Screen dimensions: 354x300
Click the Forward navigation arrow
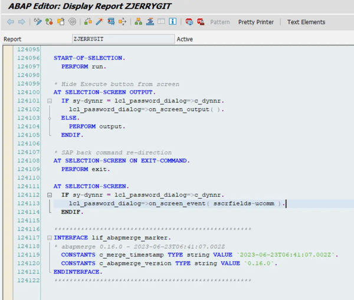pos(22,22)
